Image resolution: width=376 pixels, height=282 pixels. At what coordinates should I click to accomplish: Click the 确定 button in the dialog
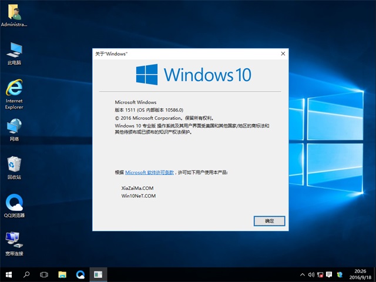coord(269,221)
